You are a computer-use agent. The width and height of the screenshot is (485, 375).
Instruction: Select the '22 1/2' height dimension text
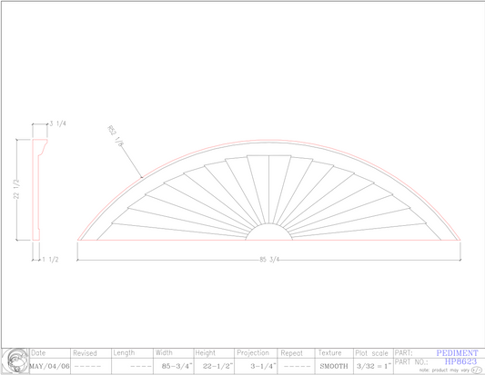coord(16,189)
